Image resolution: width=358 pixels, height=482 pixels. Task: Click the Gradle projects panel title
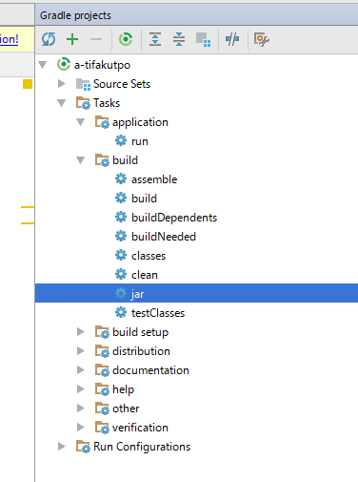[75, 15]
